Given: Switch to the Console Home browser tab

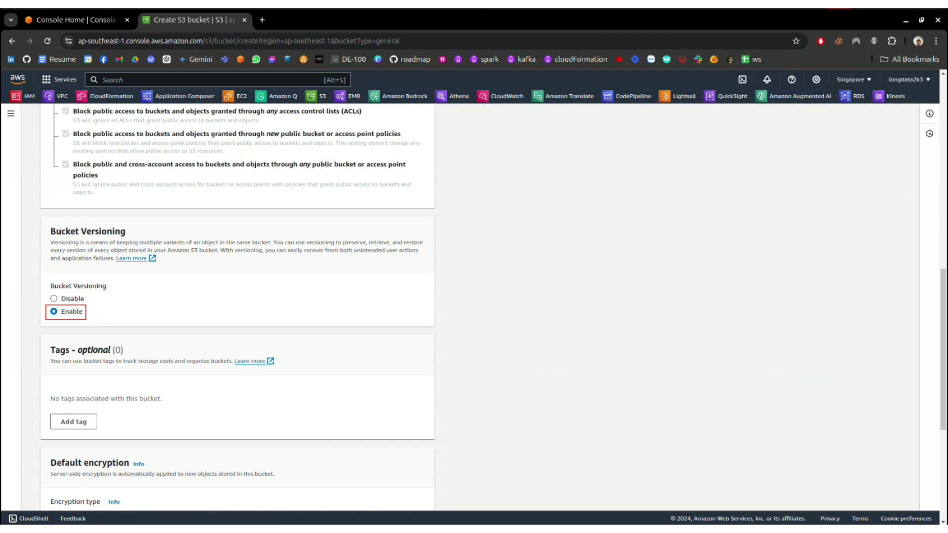Looking at the screenshot, I should [76, 20].
